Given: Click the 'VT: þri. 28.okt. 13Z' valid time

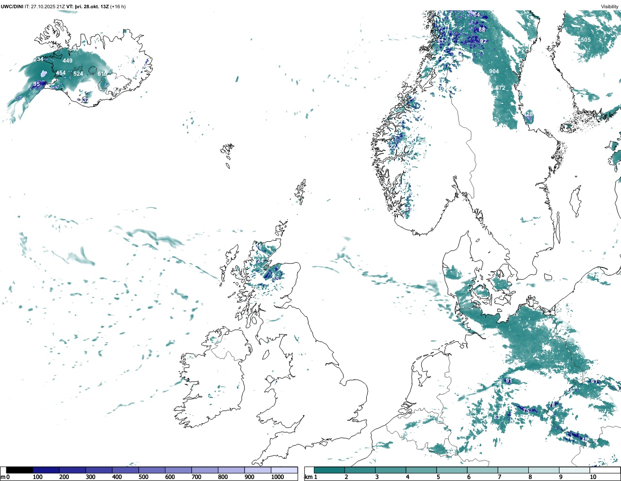Looking at the screenshot, I should 87,6.
